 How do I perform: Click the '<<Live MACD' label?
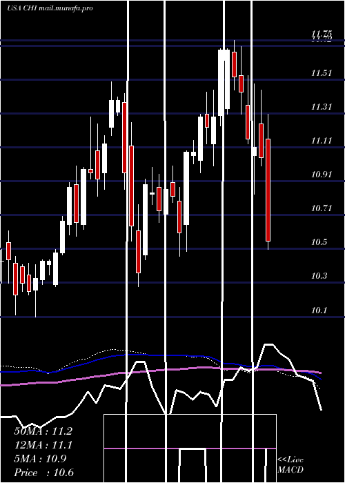(x=290, y=464)
